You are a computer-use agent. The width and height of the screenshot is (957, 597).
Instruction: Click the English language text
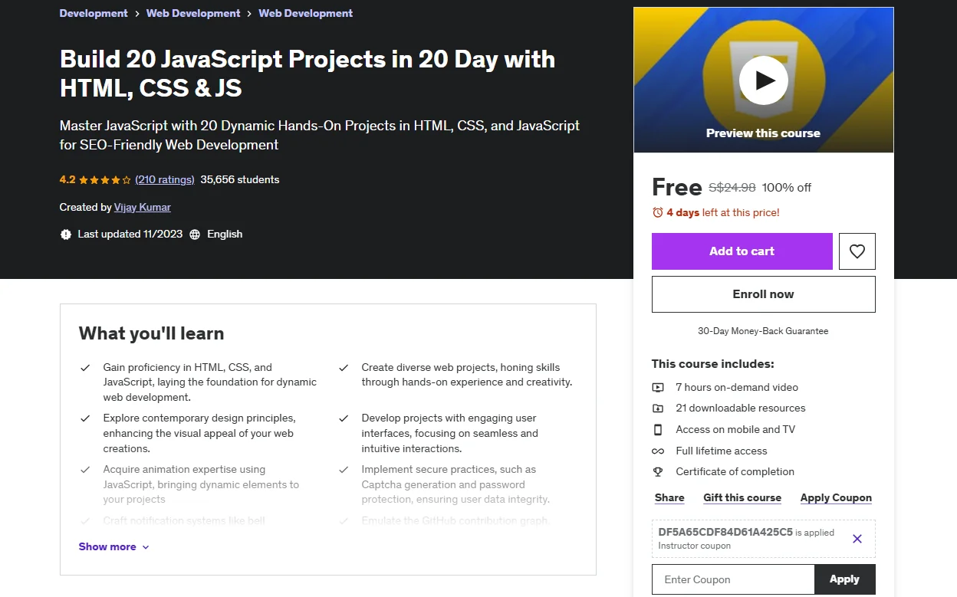tap(225, 235)
